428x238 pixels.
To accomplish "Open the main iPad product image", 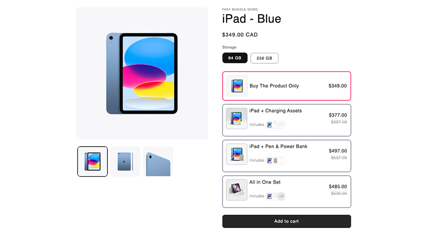I will [142, 73].
